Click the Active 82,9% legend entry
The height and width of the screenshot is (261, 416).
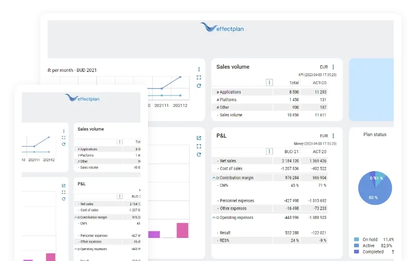373,245
